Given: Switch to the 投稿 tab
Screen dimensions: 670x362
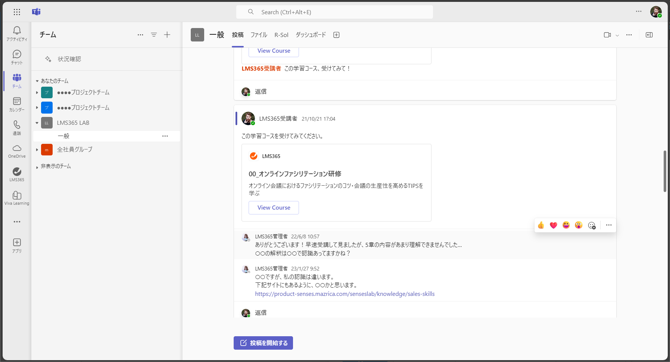Looking at the screenshot, I should [238, 35].
